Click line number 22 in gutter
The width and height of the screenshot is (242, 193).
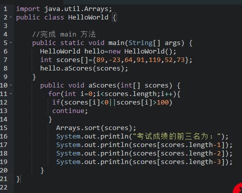4,187
